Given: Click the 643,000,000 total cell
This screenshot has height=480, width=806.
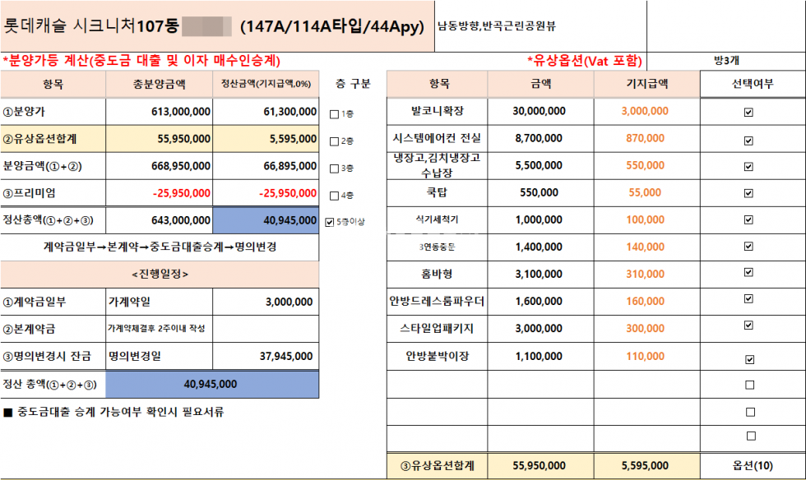Looking at the screenshot, I should (x=160, y=220).
